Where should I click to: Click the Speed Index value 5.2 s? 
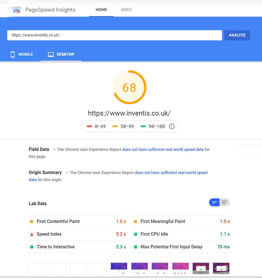(121, 234)
